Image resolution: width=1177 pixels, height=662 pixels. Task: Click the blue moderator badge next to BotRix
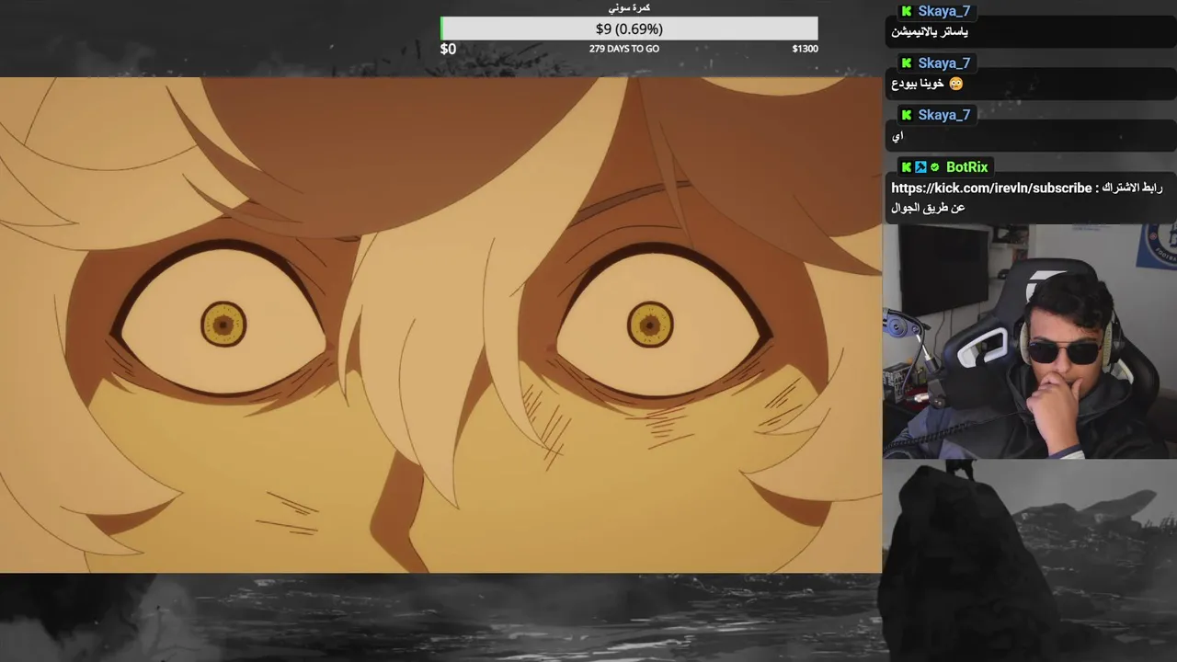[920, 167]
